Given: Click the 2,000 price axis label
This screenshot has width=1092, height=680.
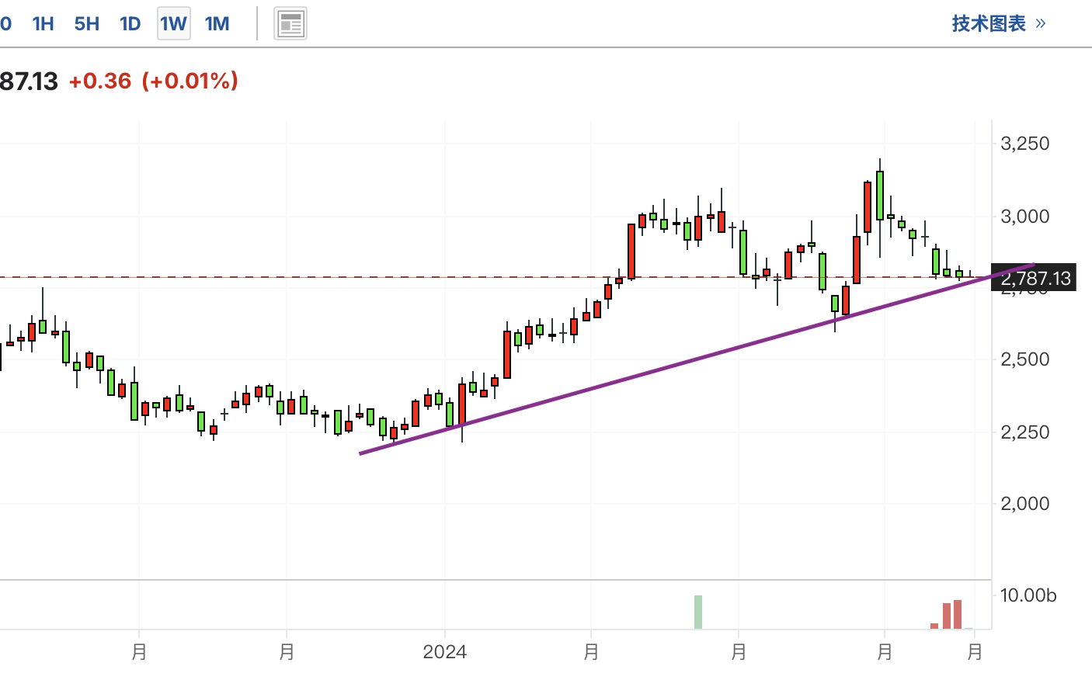Looking at the screenshot, I should click(x=1025, y=504).
